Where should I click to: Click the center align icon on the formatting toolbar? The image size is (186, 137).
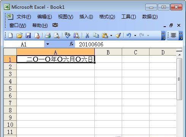(x=173, y=35)
